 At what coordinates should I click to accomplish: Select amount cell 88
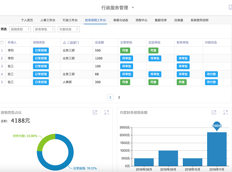point(97,74)
